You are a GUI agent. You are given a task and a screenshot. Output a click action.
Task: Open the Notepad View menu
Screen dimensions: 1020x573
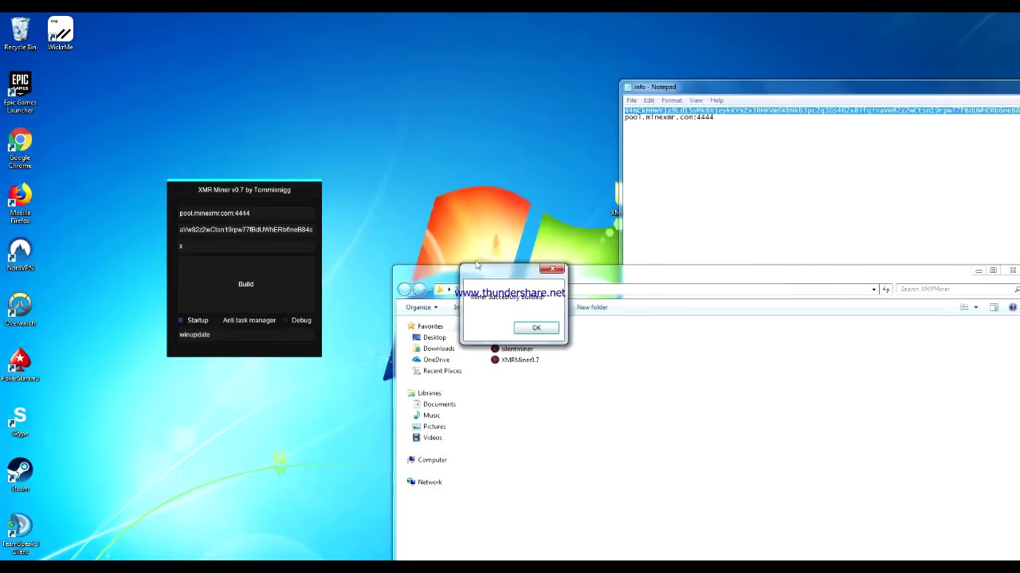696,100
